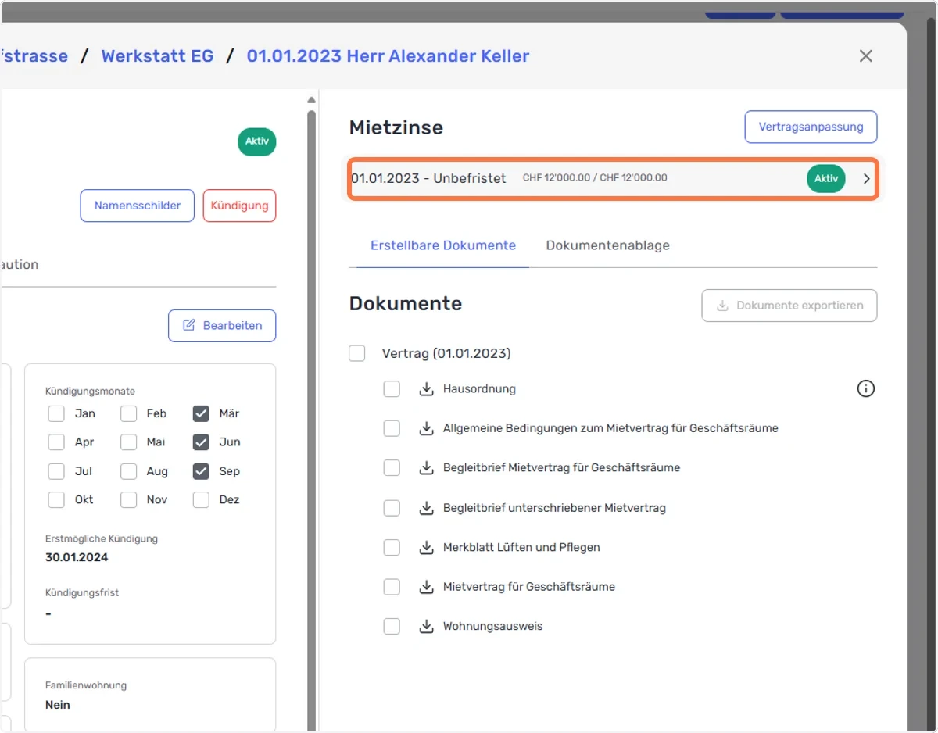Check the Merkblatt Lüften und Pflegen box
Image resolution: width=938 pixels, height=733 pixels.
click(392, 547)
